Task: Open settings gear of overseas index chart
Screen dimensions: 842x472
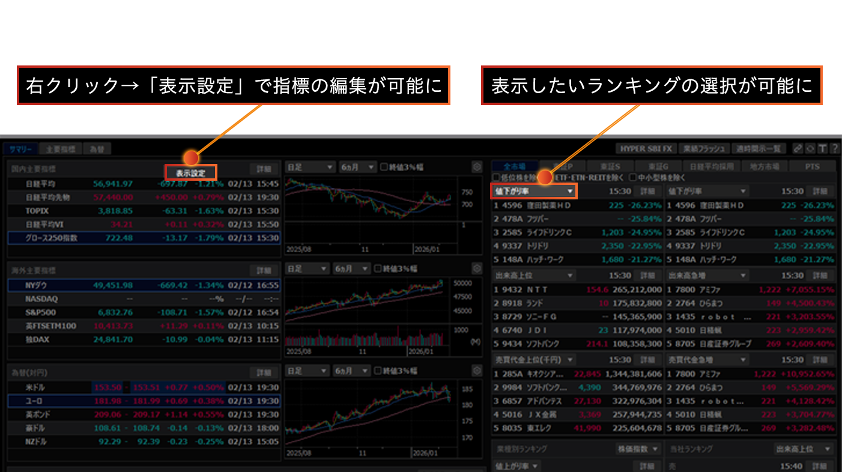Action: 477,268
